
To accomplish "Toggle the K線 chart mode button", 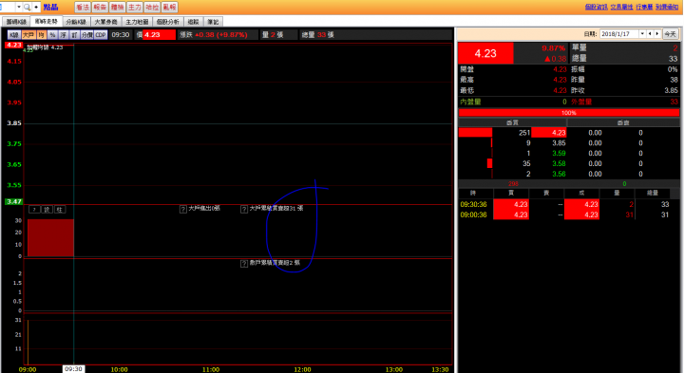I will pos(13,35).
